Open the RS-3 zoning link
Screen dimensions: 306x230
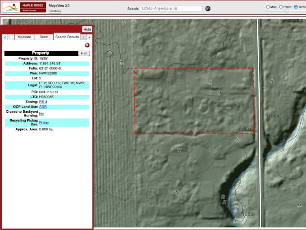(43, 102)
